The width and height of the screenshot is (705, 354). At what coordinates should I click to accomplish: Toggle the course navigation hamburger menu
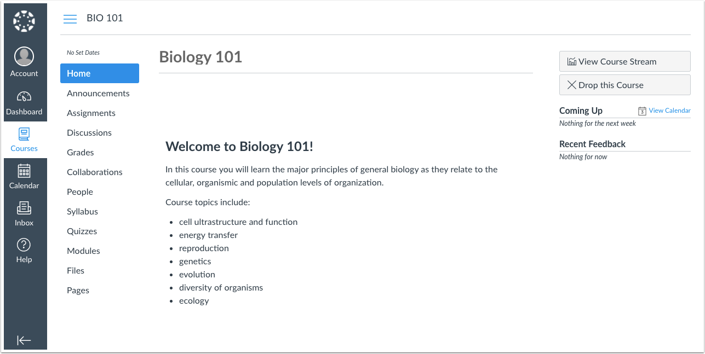[70, 18]
